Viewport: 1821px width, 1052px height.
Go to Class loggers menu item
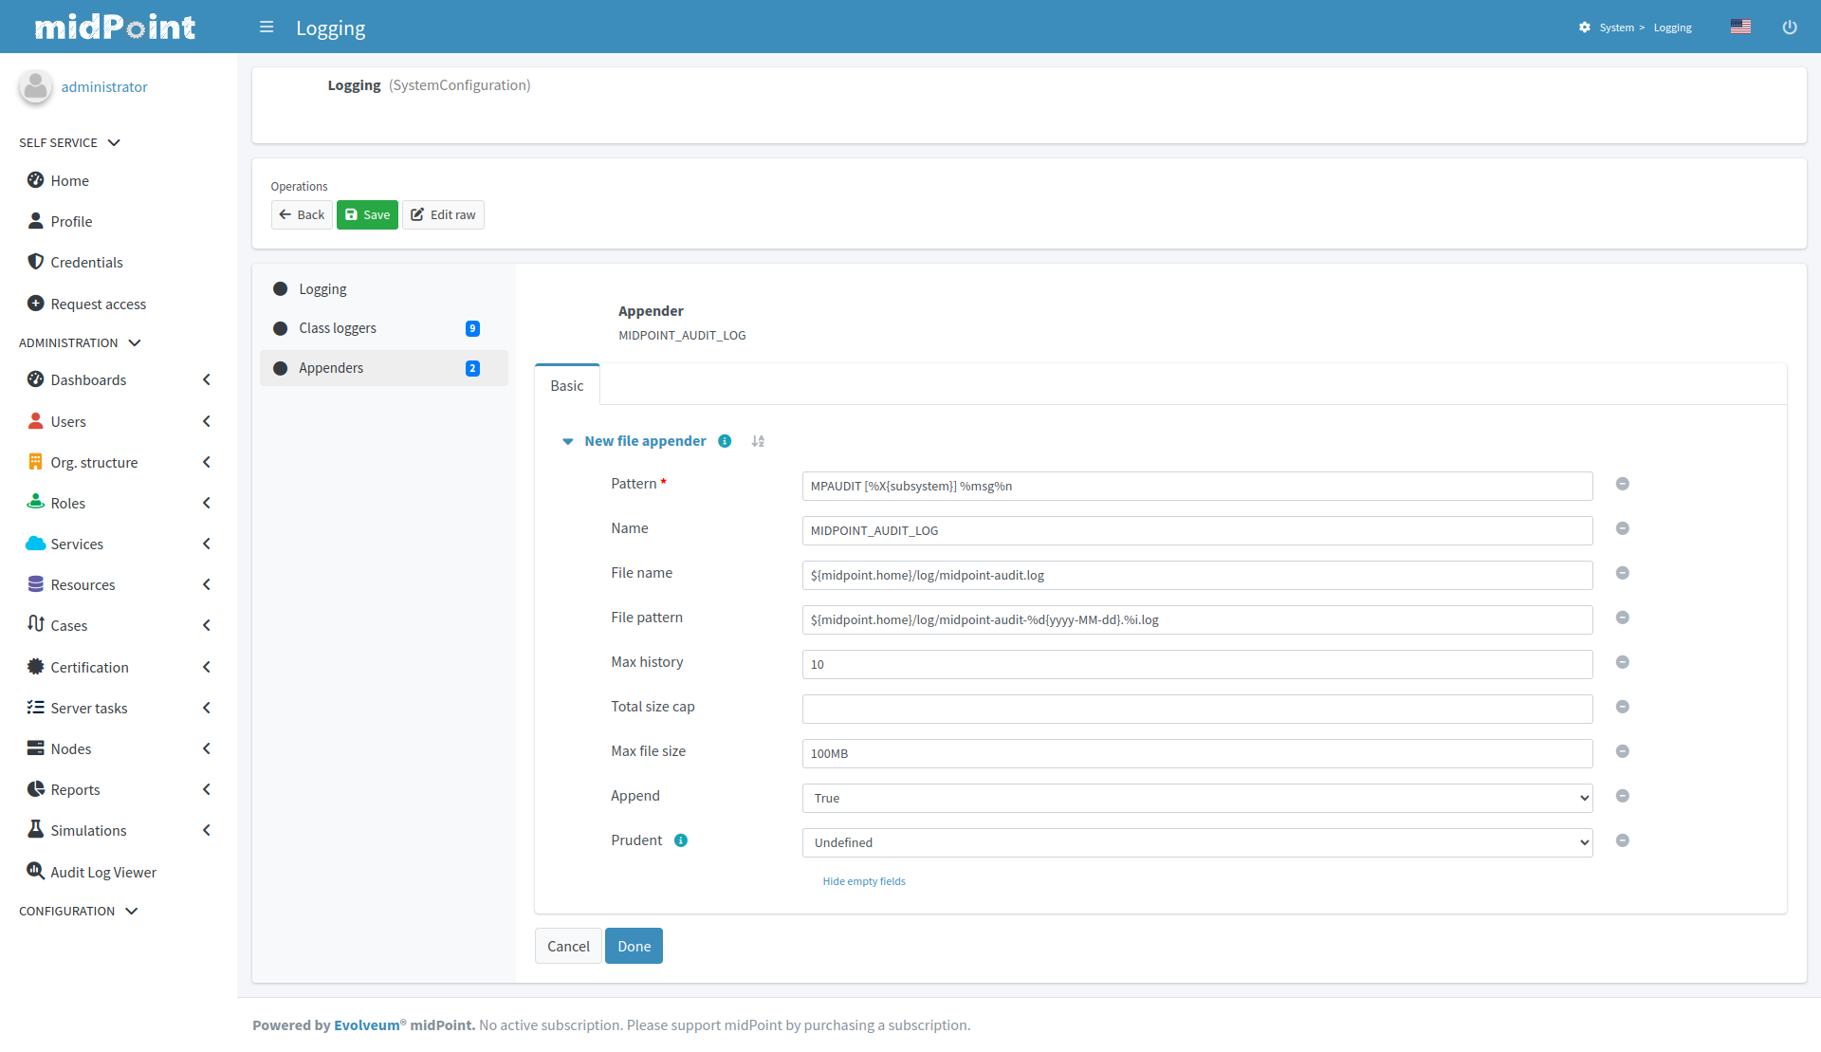tap(338, 328)
